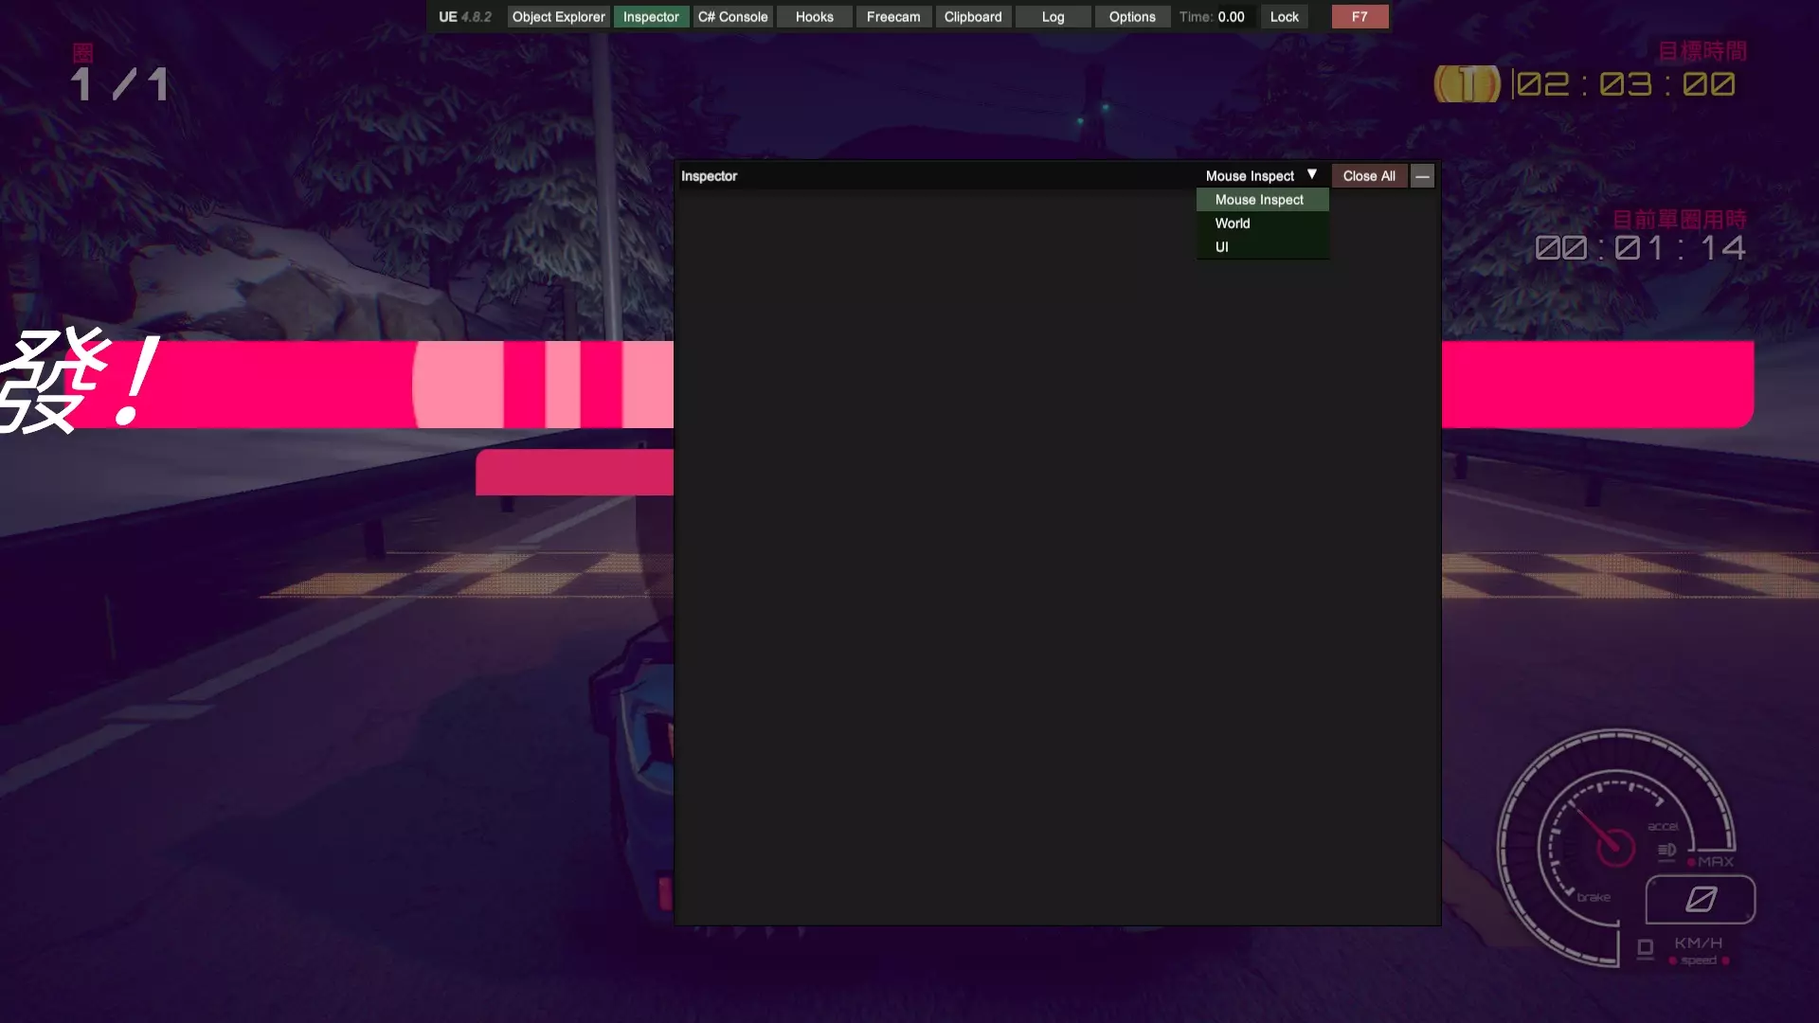Choose World option in dropdown
This screenshot has height=1023, width=1819.
click(1233, 224)
